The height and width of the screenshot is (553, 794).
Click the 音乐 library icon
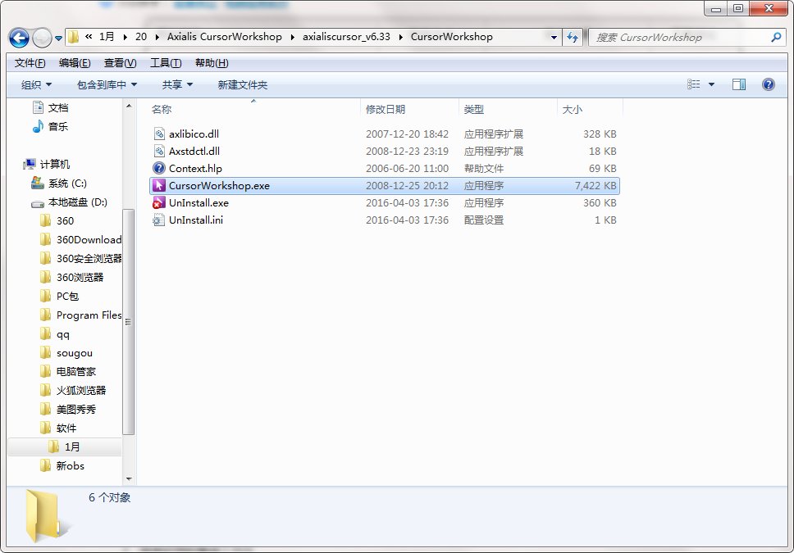(38, 126)
